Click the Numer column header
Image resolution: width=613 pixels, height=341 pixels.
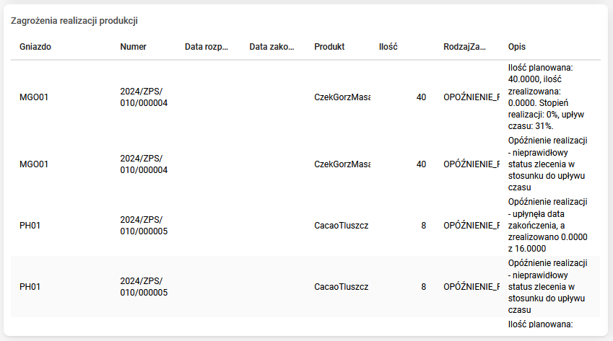134,47
